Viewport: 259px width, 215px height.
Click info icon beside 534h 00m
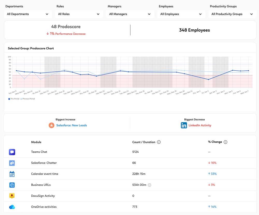coord(149,185)
